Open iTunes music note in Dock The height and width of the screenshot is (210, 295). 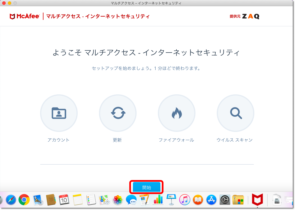(185, 200)
